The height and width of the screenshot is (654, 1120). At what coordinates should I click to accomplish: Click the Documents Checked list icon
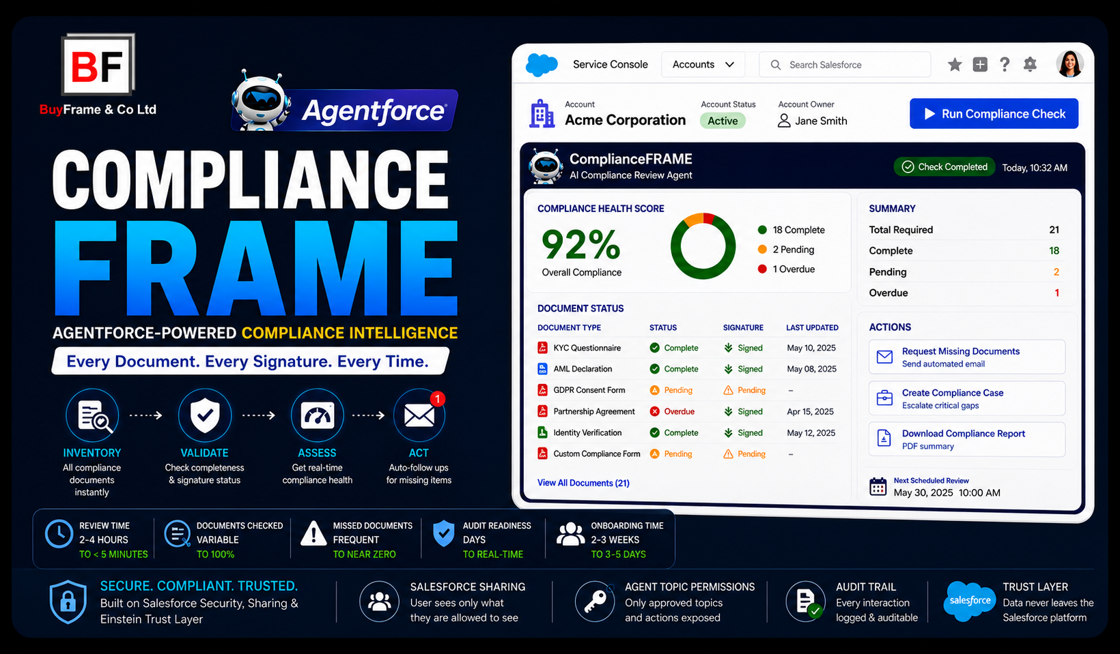[x=178, y=534]
